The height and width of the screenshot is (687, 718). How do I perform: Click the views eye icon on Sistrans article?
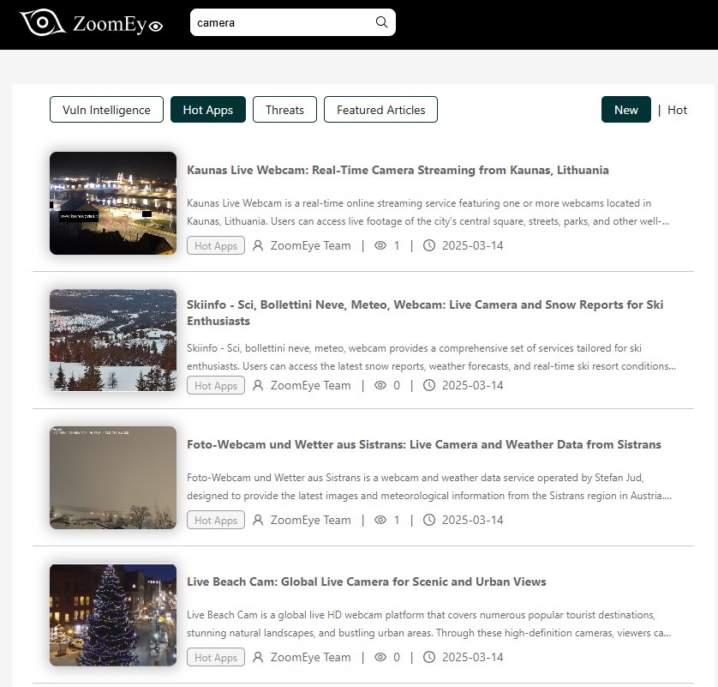(x=380, y=520)
